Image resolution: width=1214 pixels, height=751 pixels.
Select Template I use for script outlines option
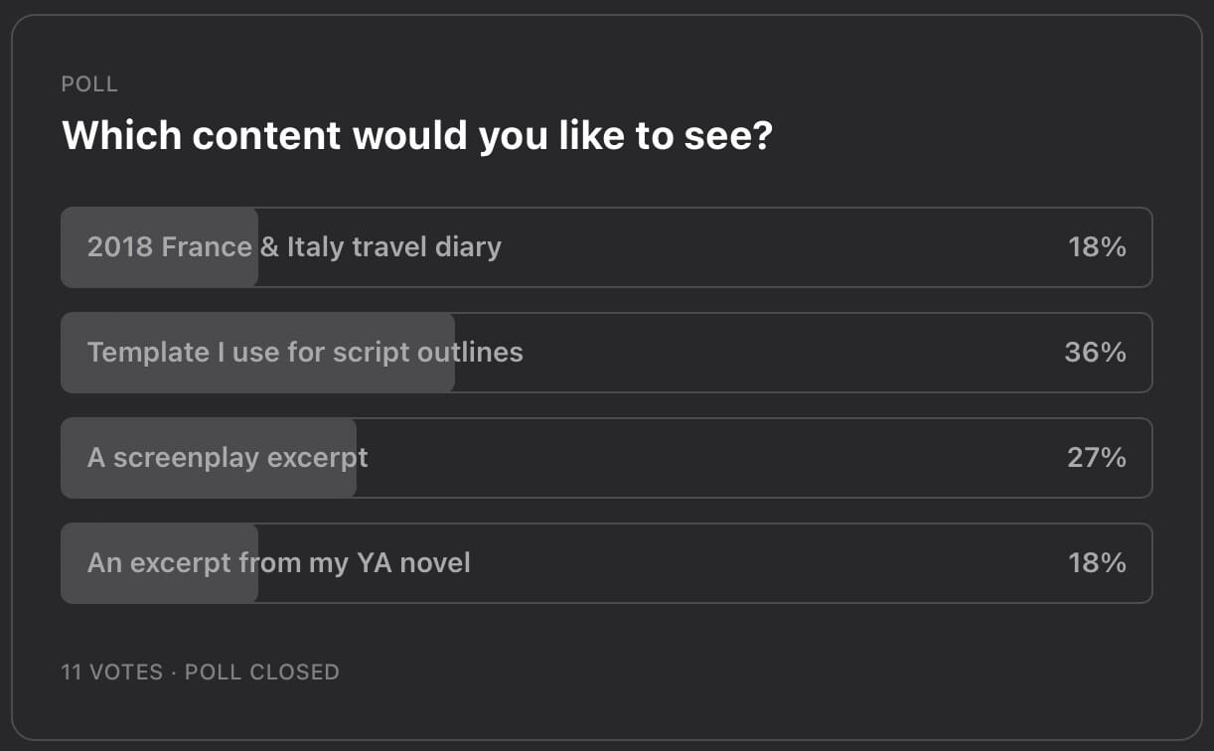tap(606, 353)
